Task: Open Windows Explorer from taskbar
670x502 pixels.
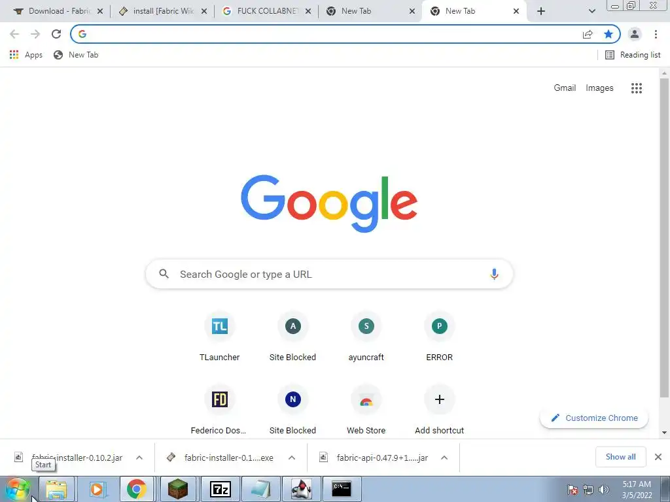Action: pos(57,489)
